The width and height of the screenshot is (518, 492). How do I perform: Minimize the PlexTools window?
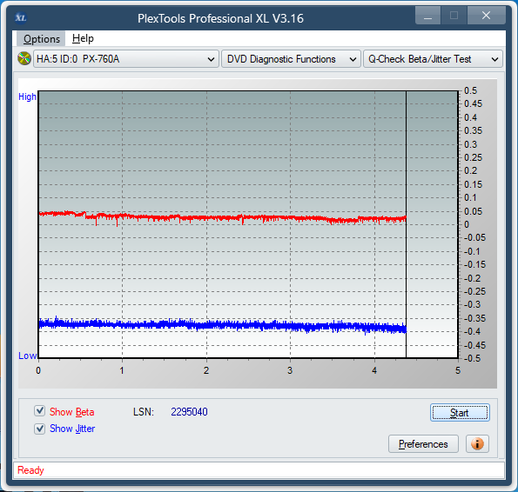point(427,16)
